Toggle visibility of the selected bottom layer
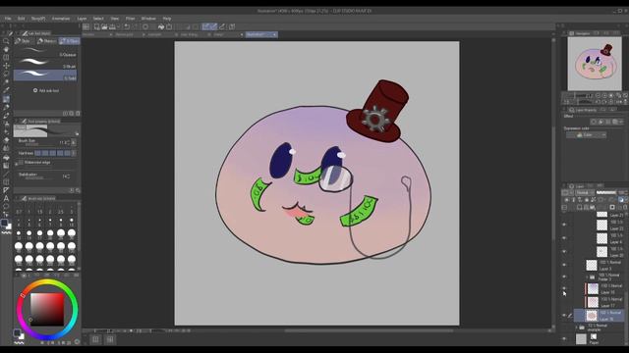The width and height of the screenshot is (629, 353). click(564, 316)
